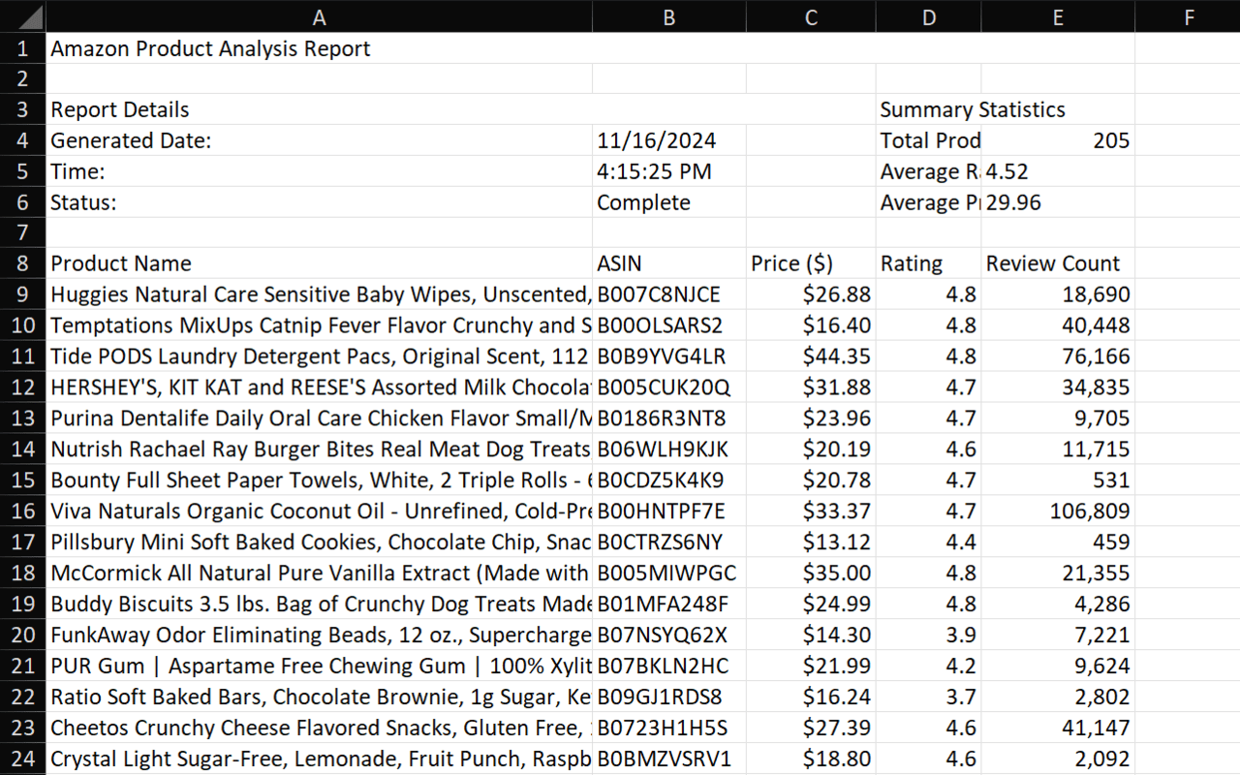Select the Total Products value 205

coord(1057,141)
